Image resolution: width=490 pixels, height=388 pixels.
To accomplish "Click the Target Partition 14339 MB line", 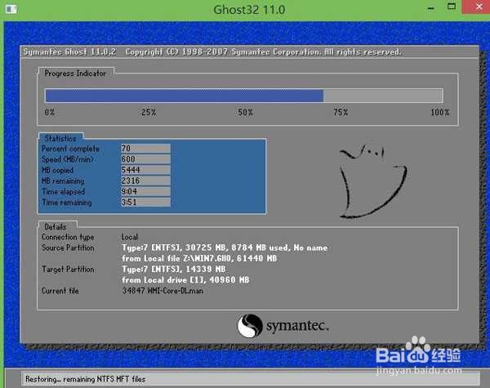I will (x=173, y=269).
